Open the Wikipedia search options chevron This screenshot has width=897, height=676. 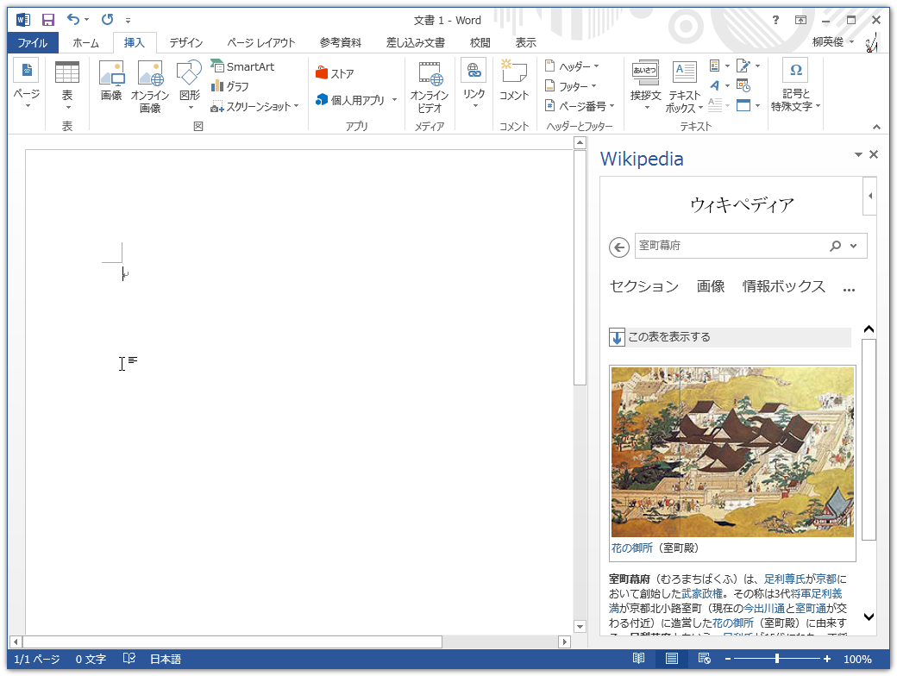[855, 246]
